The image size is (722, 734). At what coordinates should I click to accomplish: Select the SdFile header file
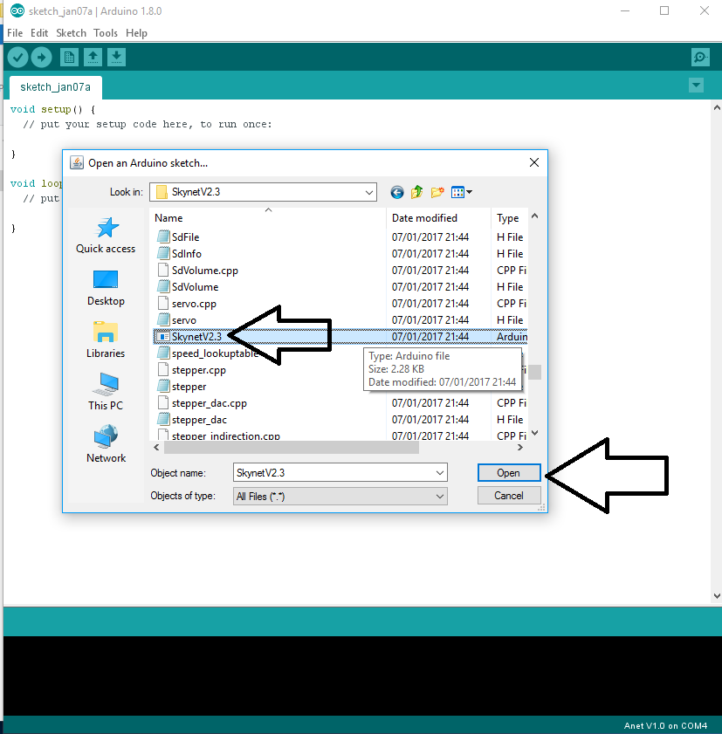click(x=185, y=237)
